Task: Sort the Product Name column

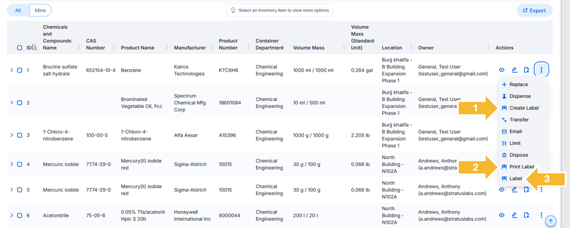Action: coord(168,47)
